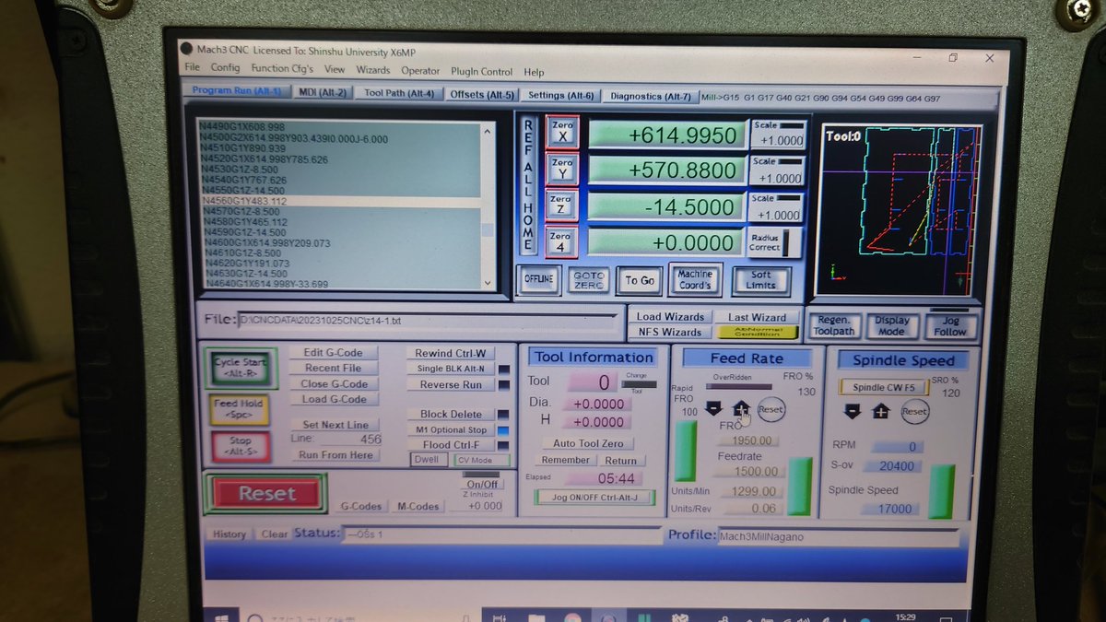Switch to Offsets (Alt-5) tab
Screen dimensions: 1106x622
click(x=482, y=94)
